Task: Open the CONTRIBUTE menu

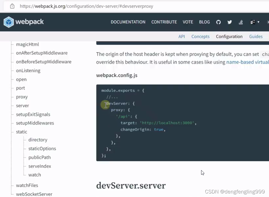Action: pos(164,22)
